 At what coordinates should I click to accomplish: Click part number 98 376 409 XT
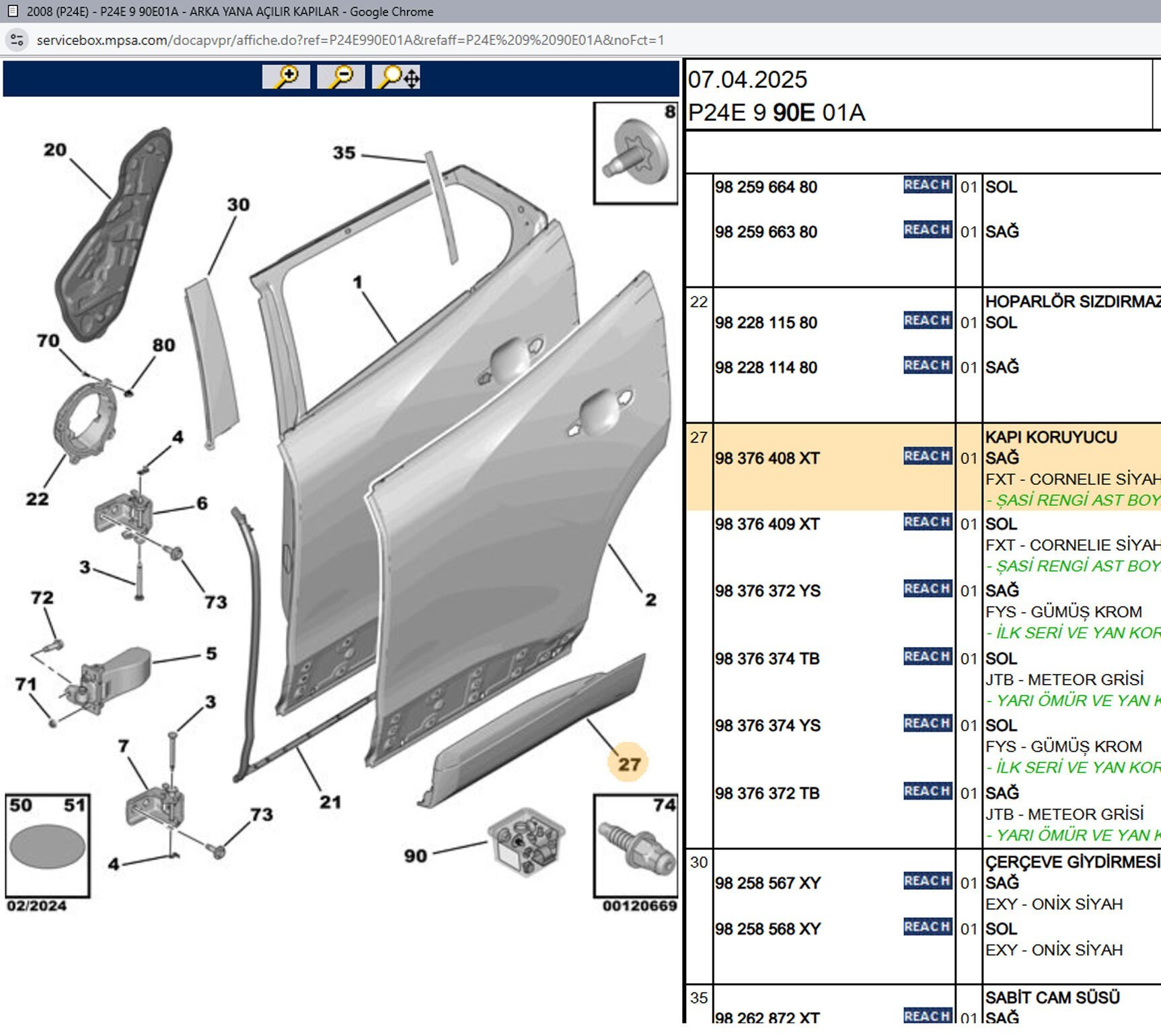click(767, 525)
